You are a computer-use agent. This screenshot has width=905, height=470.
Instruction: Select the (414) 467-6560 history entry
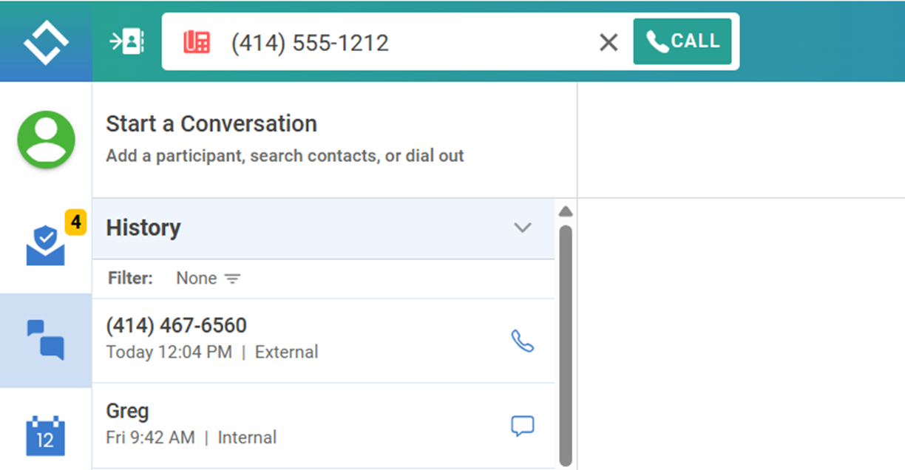[x=296, y=340]
